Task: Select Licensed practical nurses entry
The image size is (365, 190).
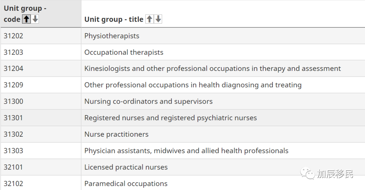Action: [126, 167]
